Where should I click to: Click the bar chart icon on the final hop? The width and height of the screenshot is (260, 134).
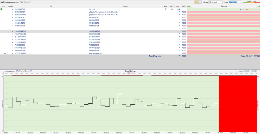coord(5,53)
